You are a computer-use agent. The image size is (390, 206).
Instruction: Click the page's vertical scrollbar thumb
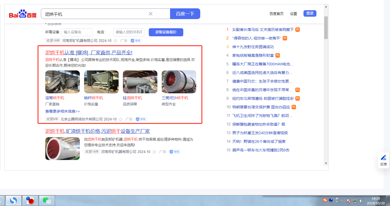pyautogui.click(x=326, y=27)
